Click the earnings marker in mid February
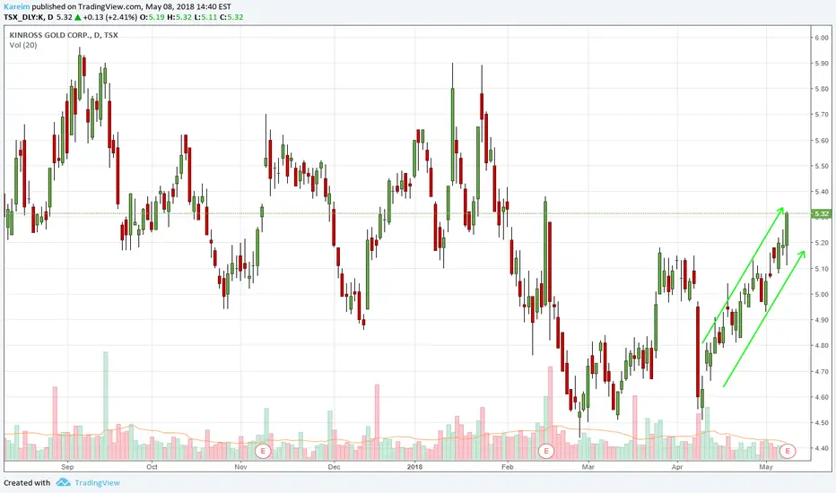 [546, 452]
